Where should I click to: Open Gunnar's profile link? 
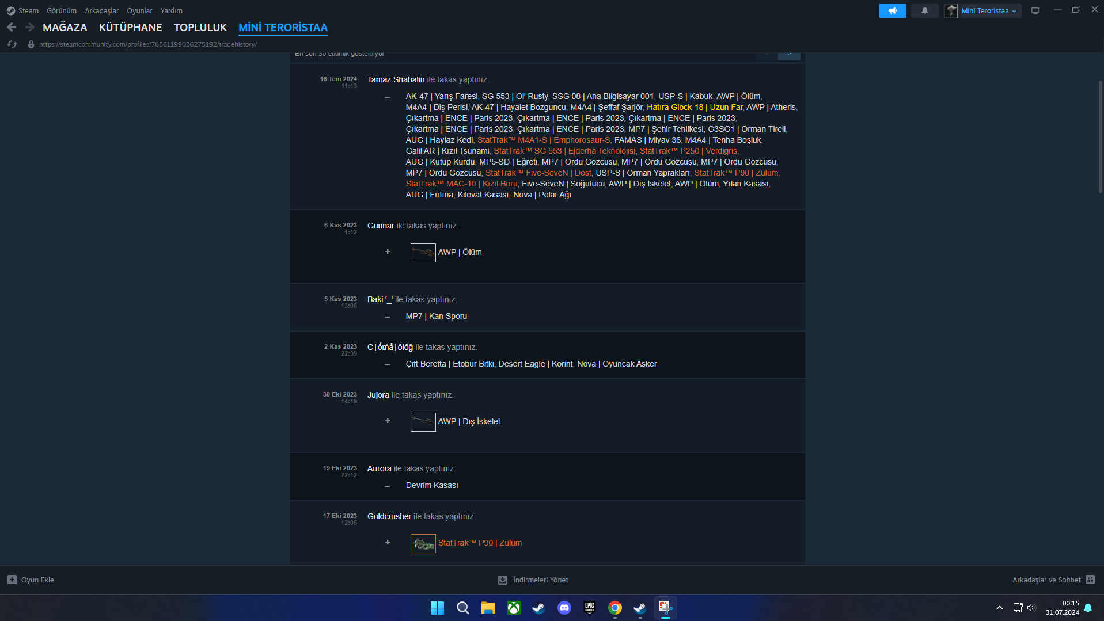[x=381, y=226]
